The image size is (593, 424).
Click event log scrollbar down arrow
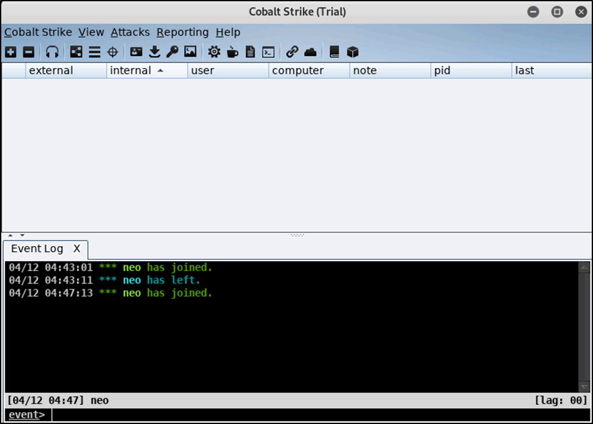click(x=584, y=387)
